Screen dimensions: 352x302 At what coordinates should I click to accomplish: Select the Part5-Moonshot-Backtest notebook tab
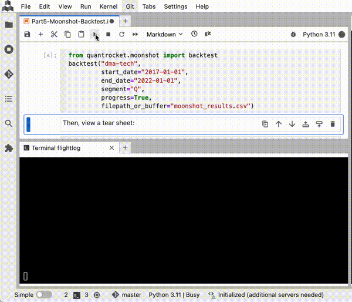coord(69,21)
